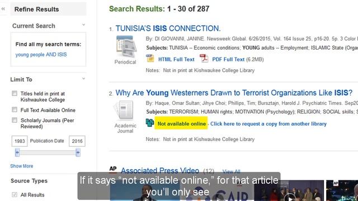Click Show More under Limit To
Screen dimensions: 358x201
tap(22, 166)
